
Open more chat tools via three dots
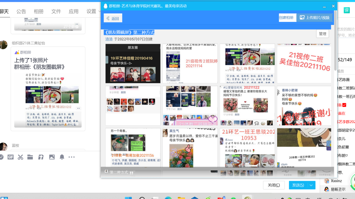point(72,157)
